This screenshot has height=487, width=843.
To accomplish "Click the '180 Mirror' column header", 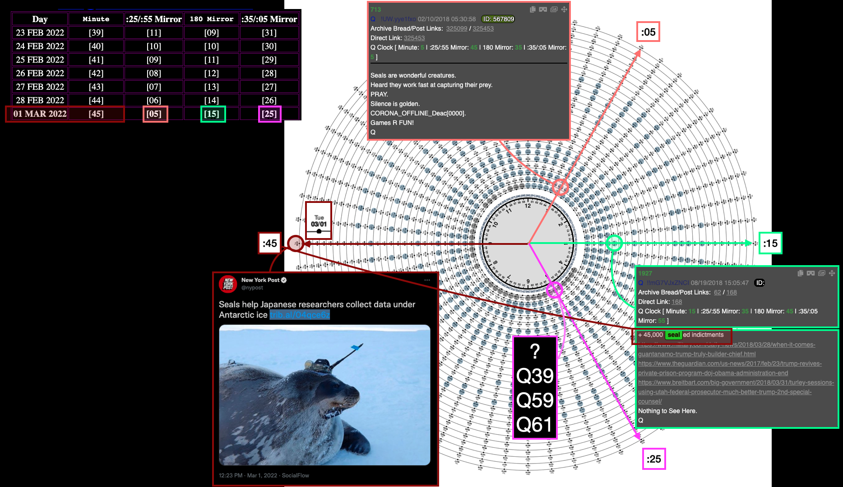I will [x=212, y=19].
